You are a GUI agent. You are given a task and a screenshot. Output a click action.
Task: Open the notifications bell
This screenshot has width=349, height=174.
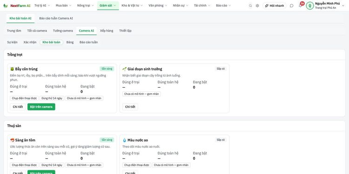(300, 6)
